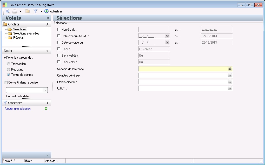Click the printer icon in toolbar
265x165 pixels.
pyautogui.click(x=15, y=11)
